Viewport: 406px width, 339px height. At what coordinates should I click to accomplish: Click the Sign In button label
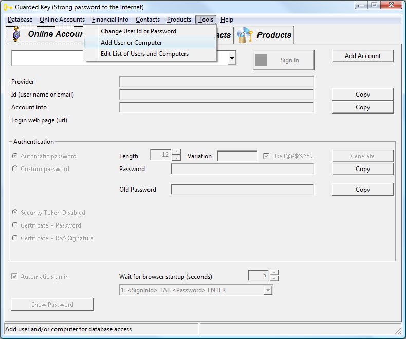289,60
